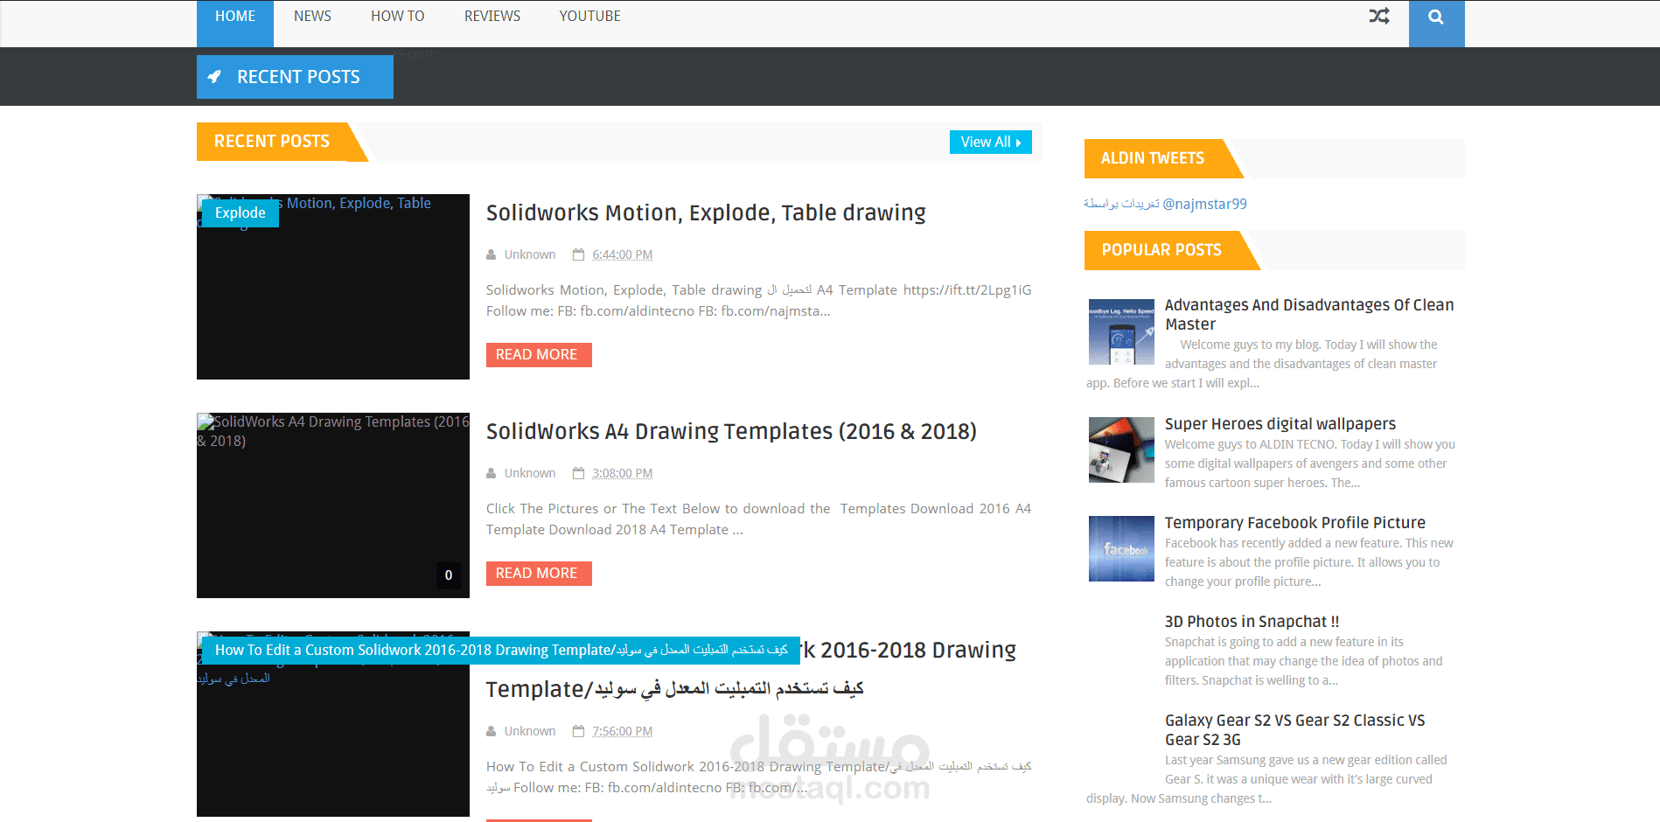Open the 3:08:00 PM timestamp link

click(623, 473)
